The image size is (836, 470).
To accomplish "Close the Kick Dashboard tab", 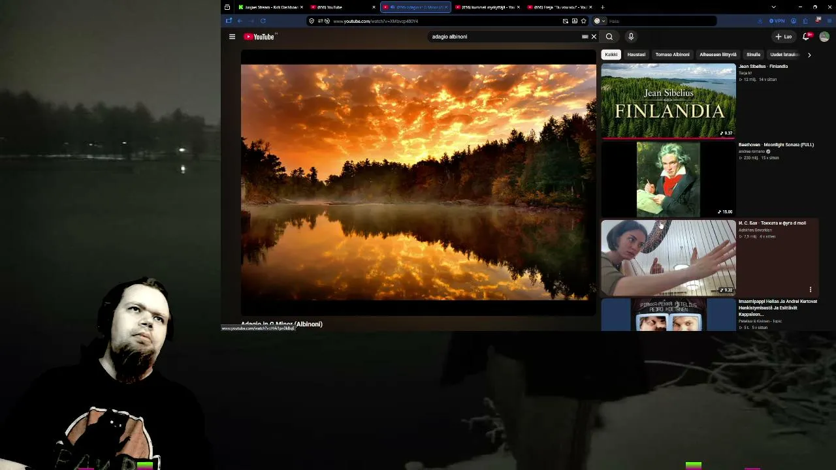I will [x=302, y=7].
